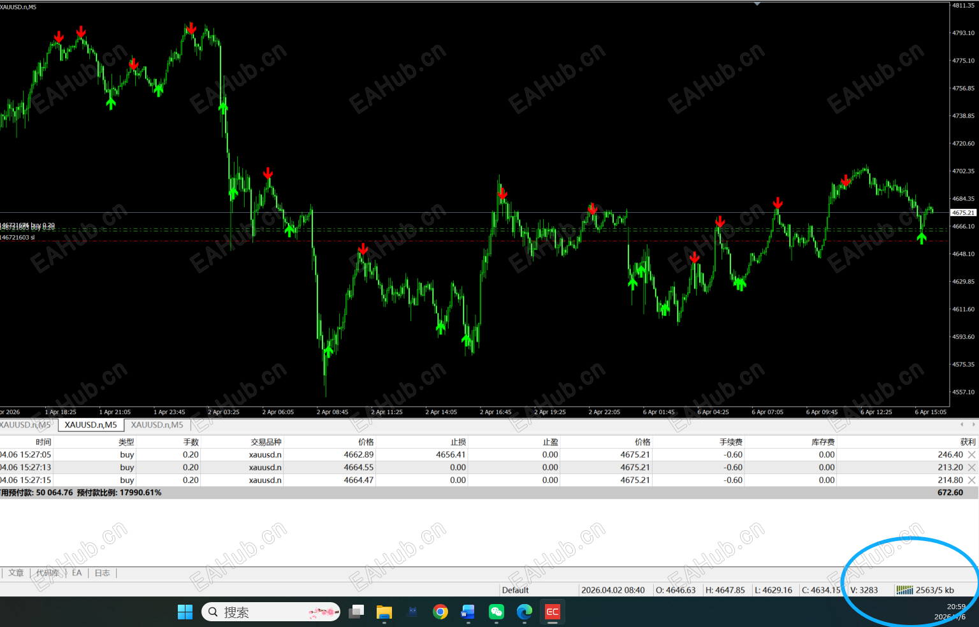
Task: Click the 价格 header beside 交易品种
Action: pos(366,442)
